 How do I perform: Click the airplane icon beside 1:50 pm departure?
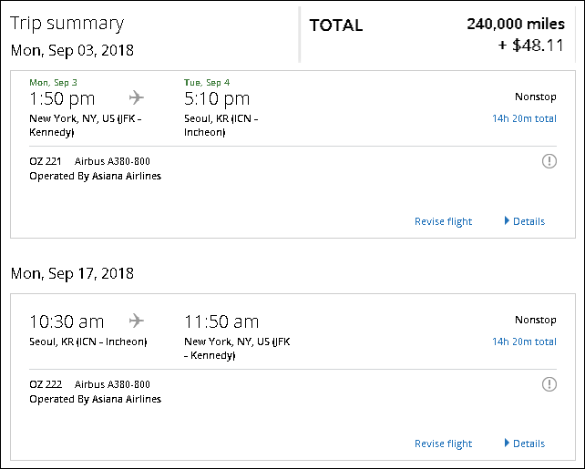click(x=137, y=97)
